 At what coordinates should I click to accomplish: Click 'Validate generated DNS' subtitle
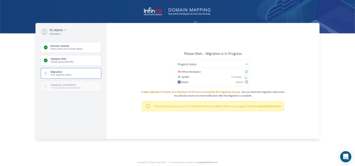click(x=62, y=62)
